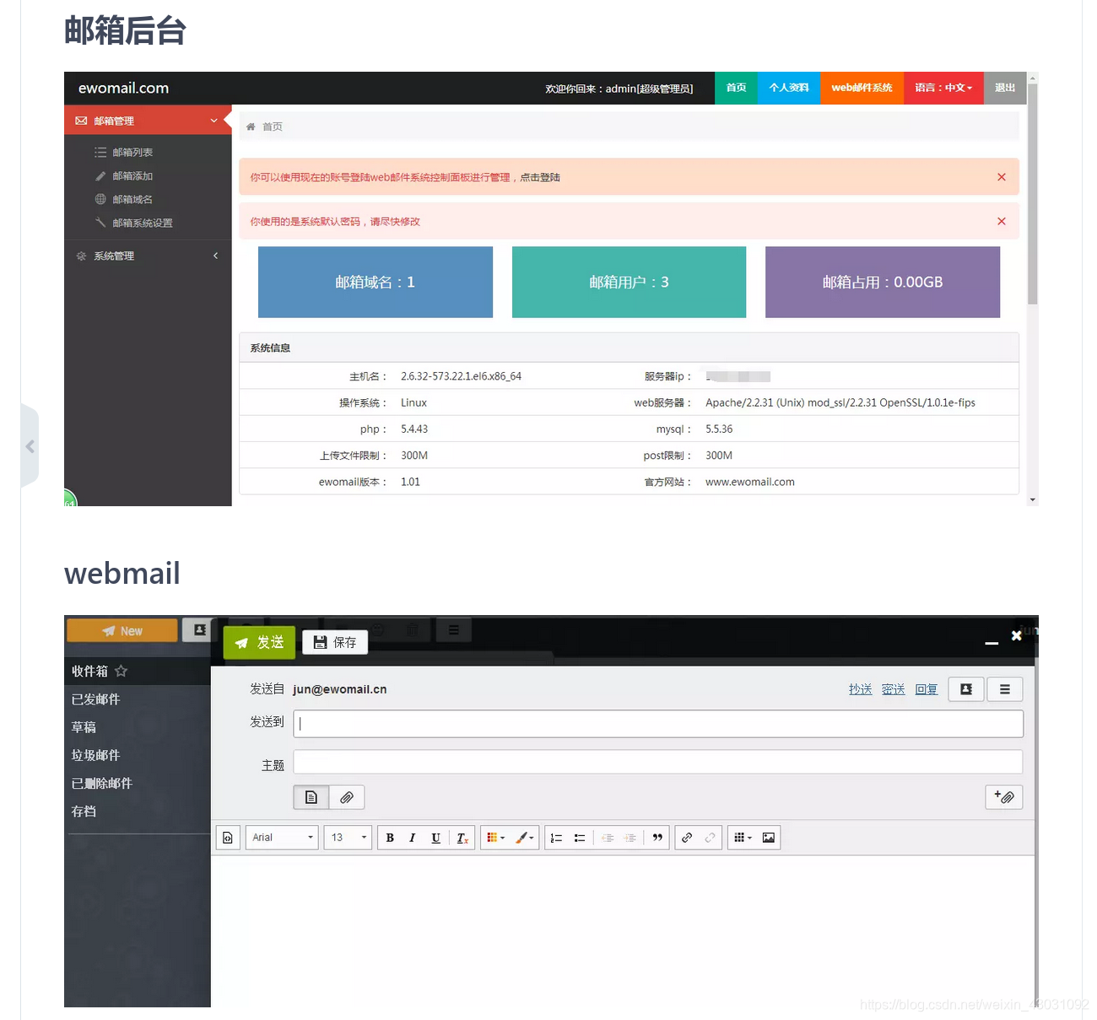1097x1020 pixels.
Task: Open the font size 13 dropdown
Action: click(347, 837)
